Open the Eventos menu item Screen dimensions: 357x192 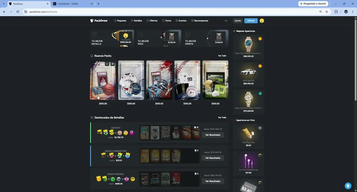coord(181,21)
